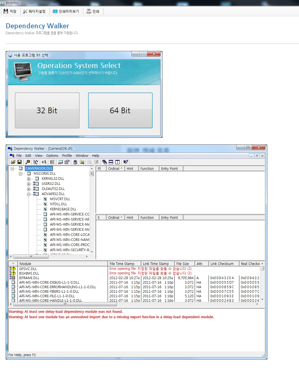The image size is (299, 372).
Task: Select IESHIMS.DLL in module list
Action: click(29, 273)
